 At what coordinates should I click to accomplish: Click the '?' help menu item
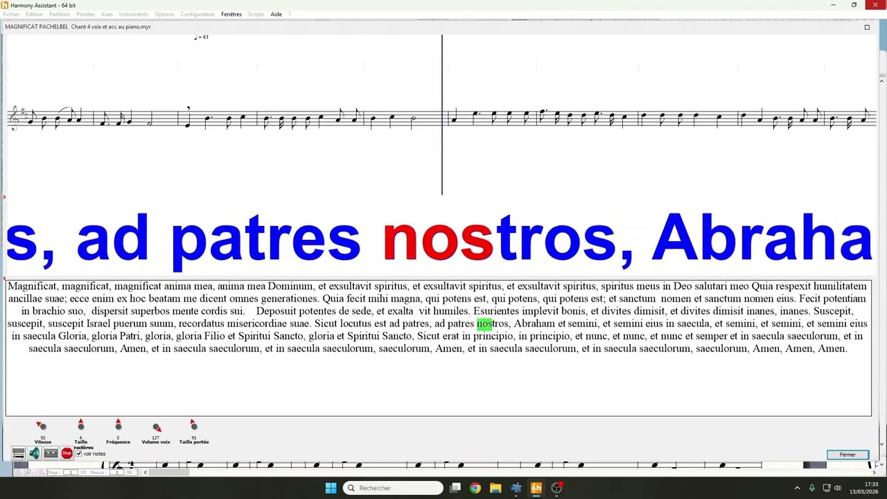289,14
